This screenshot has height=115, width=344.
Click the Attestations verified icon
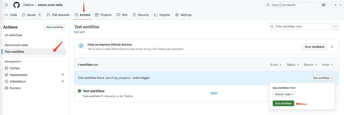coord(7,81)
